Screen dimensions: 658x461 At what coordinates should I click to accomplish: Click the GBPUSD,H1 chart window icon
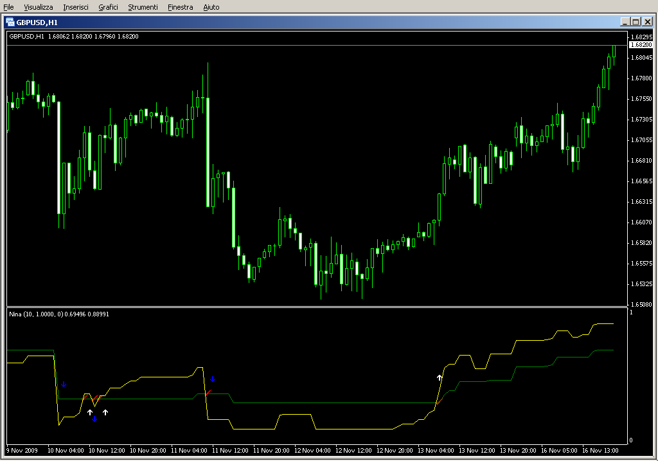click(x=10, y=23)
